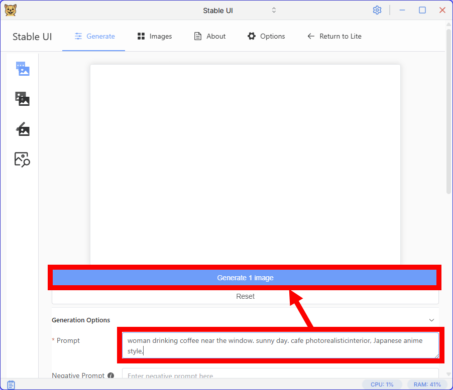Open the Stable UI title switcher arrows
The width and height of the screenshot is (453, 390).
tap(274, 10)
